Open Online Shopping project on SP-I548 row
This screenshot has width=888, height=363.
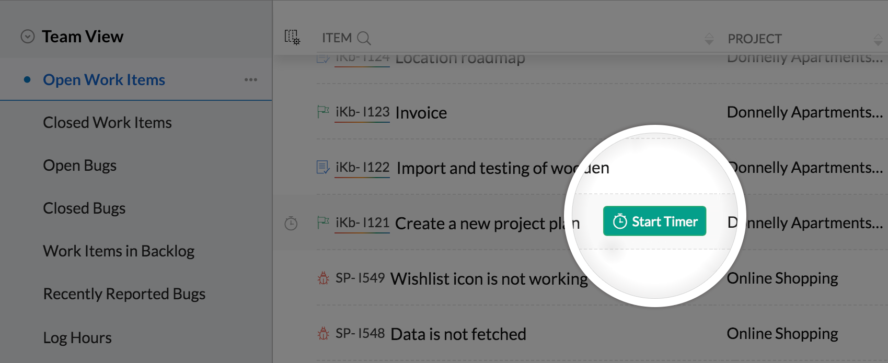click(782, 334)
